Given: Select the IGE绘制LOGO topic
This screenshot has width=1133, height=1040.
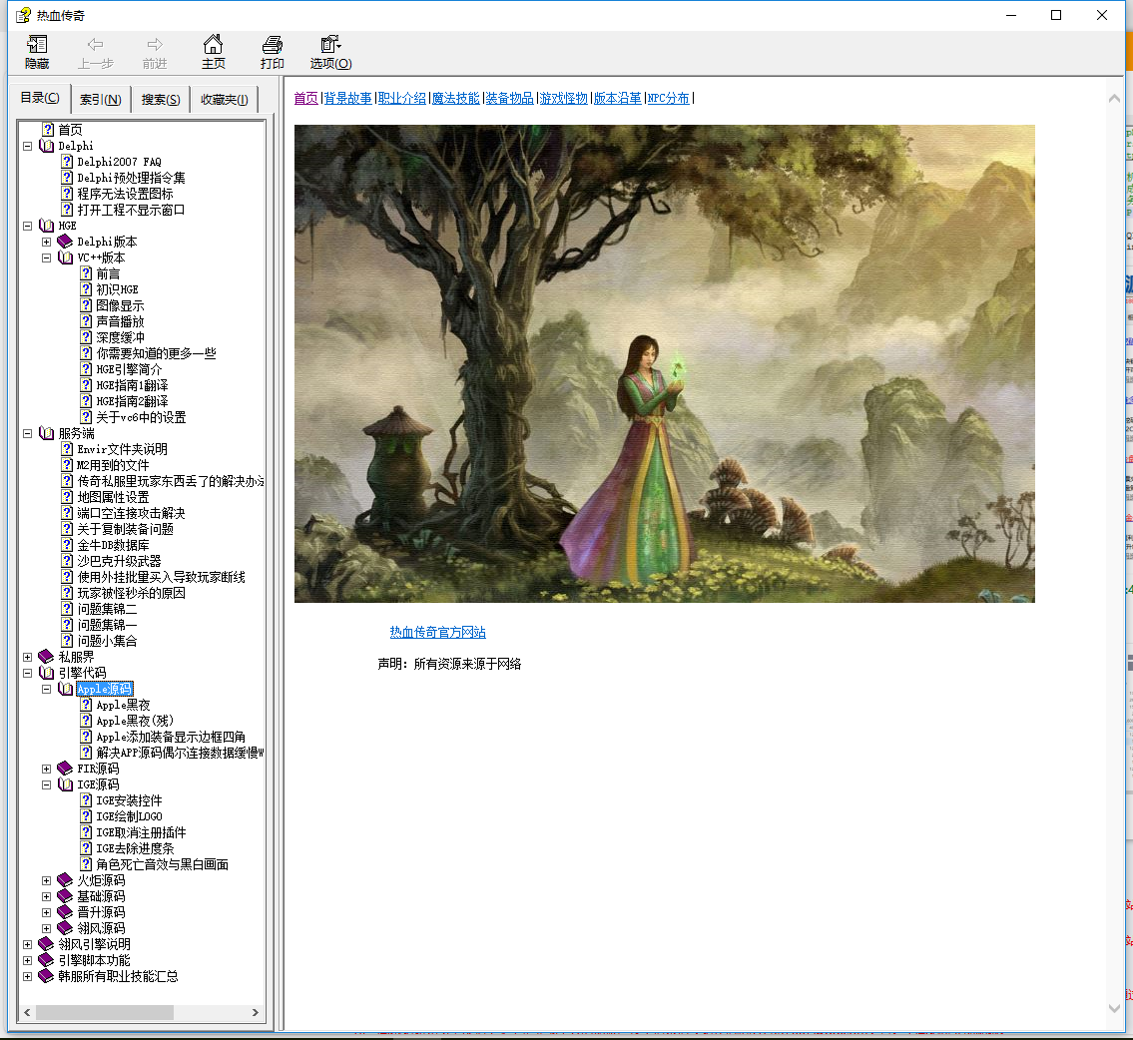Looking at the screenshot, I should (x=130, y=816).
